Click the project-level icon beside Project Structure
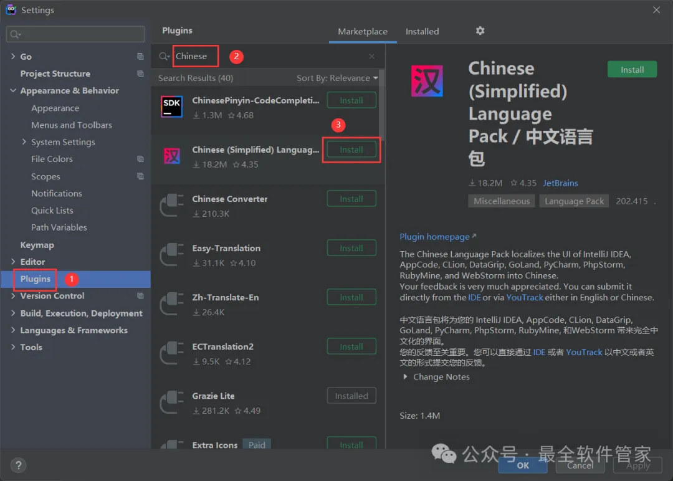 point(140,74)
